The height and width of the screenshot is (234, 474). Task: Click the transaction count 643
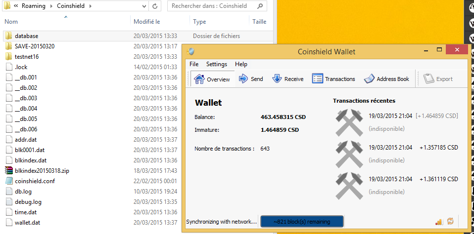265,149
